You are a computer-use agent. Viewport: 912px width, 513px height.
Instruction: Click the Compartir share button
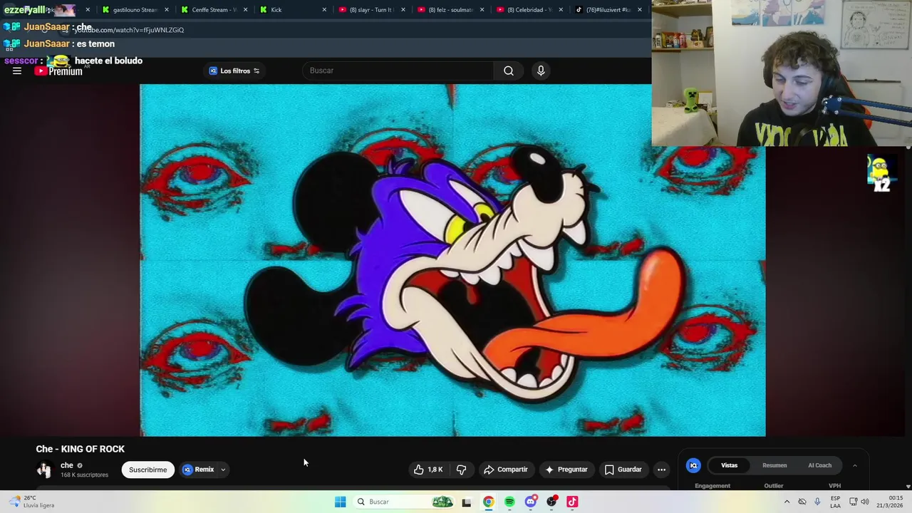point(506,470)
